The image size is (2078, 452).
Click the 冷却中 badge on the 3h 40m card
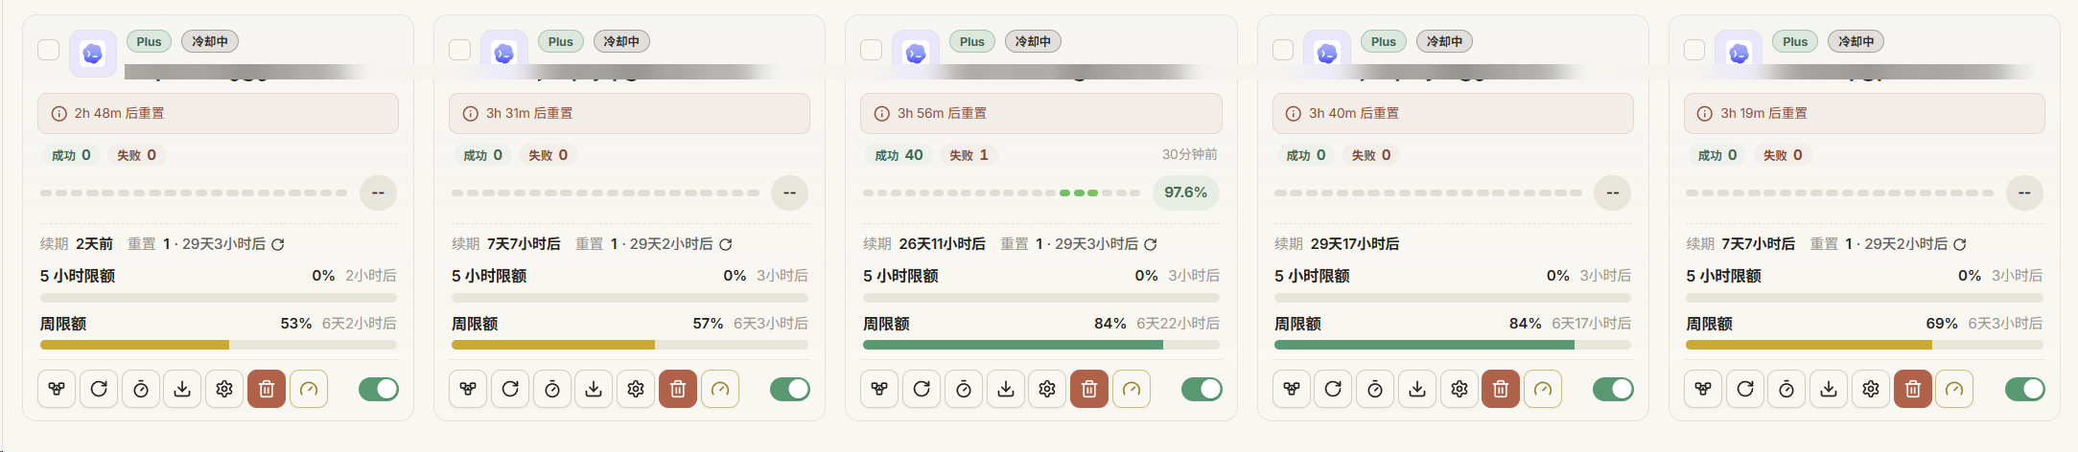(x=1444, y=41)
